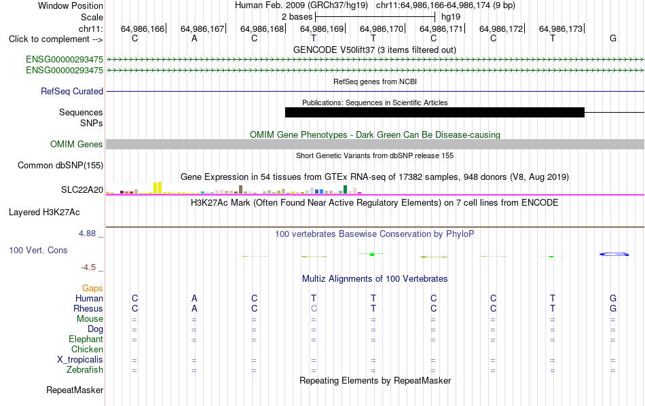Click the Zebrafish species label
This screenshot has height=406, width=645.
point(85,369)
